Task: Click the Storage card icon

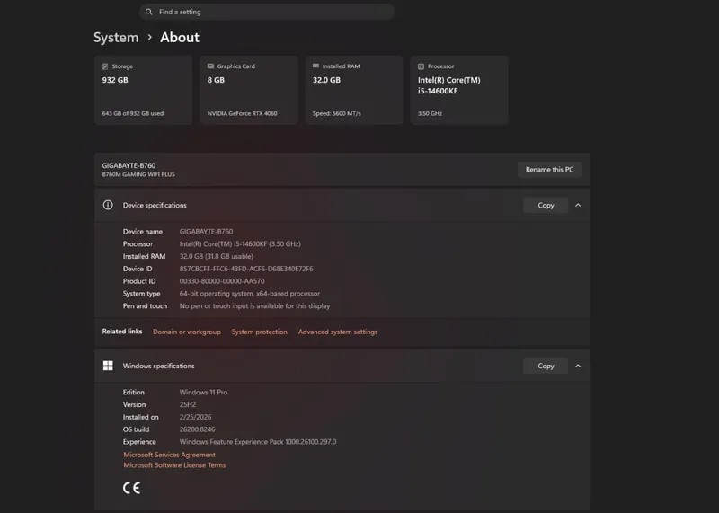Action: point(105,66)
